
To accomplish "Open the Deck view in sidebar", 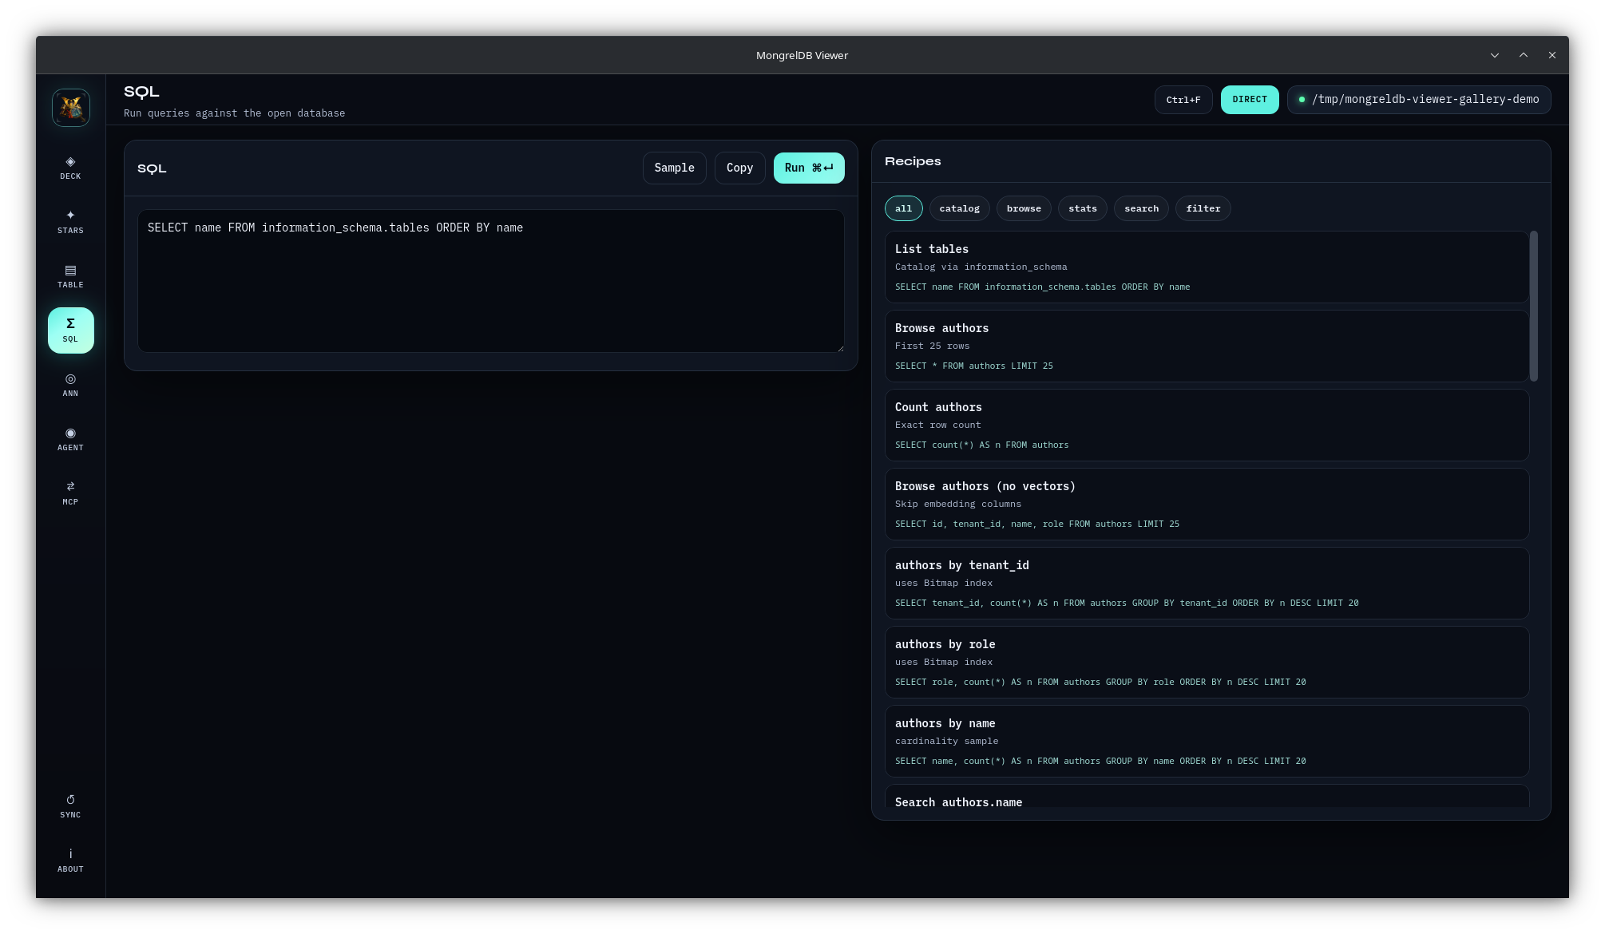I will tap(70, 168).
